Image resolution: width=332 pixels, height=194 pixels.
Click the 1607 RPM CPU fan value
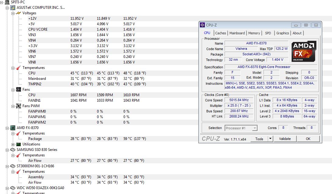click(x=78, y=95)
